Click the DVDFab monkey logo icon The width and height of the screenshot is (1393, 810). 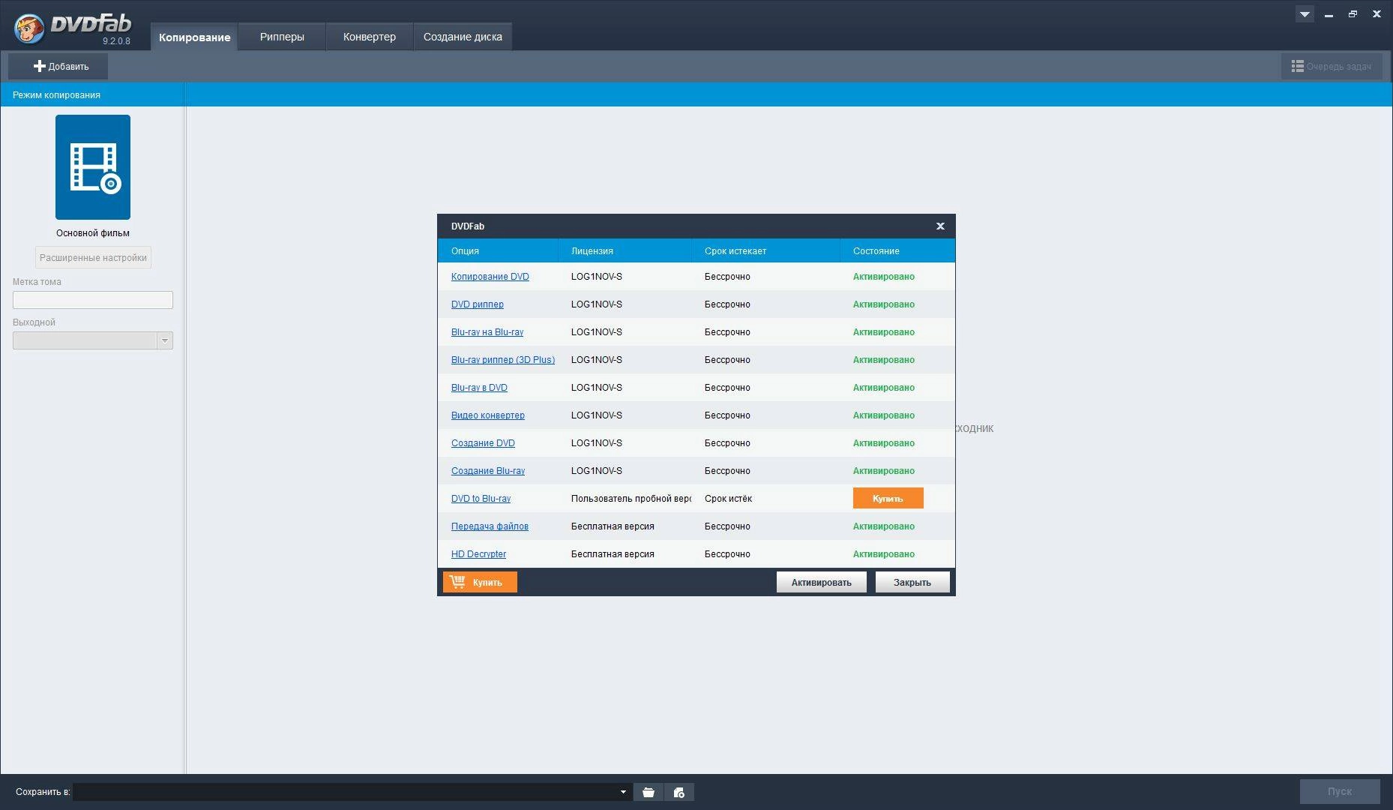pyautogui.click(x=28, y=27)
